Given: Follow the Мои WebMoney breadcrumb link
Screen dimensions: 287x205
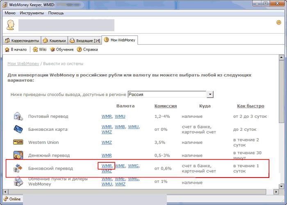Looking at the screenshot, I should pyautogui.click(x=23, y=64).
